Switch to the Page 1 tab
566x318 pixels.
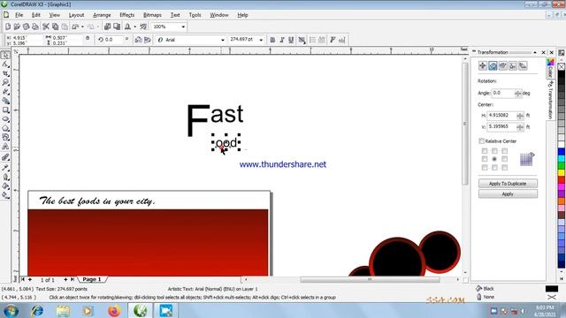point(92,279)
